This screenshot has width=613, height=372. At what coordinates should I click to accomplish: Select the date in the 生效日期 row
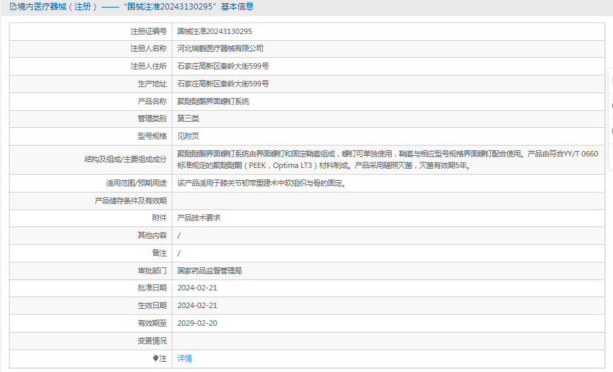197,305
